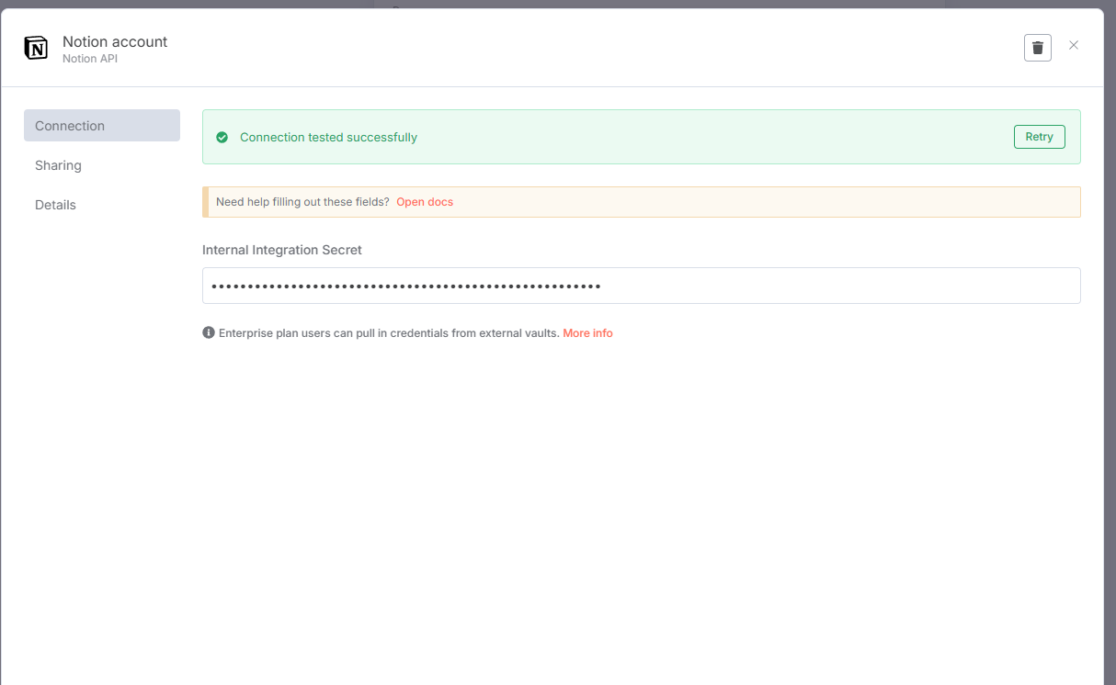This screenshot has width=1116, height=685.
Task: Focus the Internal Integration Secret field
Action: point(642,286)
